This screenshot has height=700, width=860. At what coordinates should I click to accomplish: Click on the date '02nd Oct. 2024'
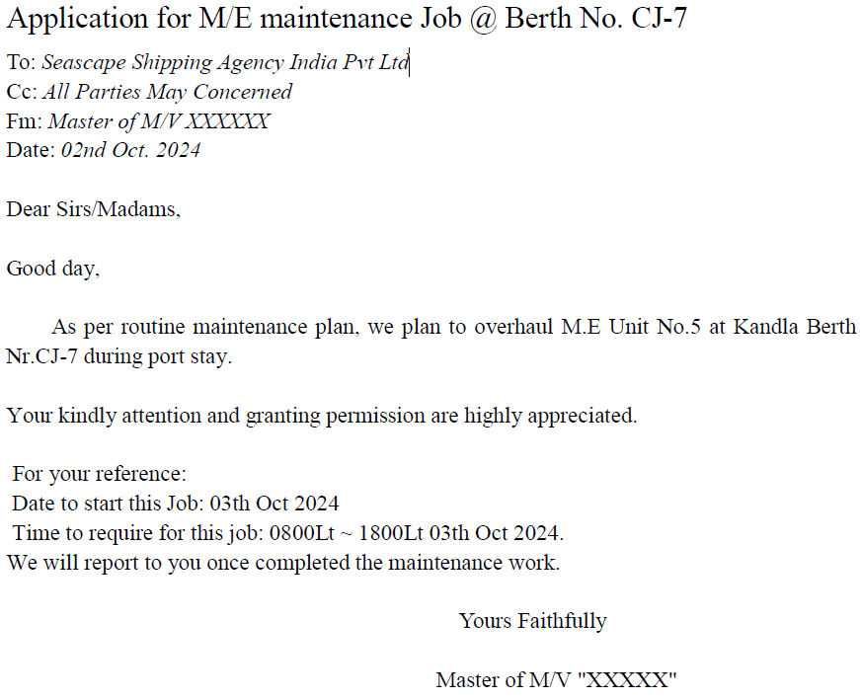(x=130, y=150)
